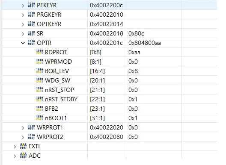226x165 pixels.
Task: Click address 0x4002200c
Action: pyautogui.click(x=107, y=5)
